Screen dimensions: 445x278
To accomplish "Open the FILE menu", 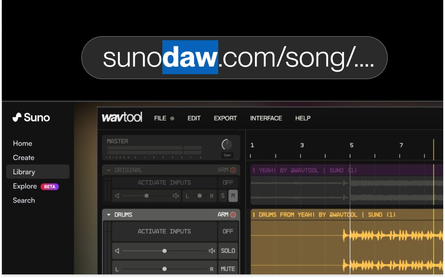I will pyautogui.click(x=160, y=118).
